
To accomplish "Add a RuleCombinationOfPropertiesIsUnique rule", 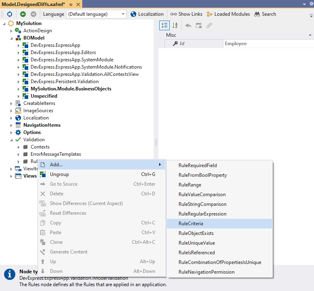I will pyautogui.click(x=220, y=262).
